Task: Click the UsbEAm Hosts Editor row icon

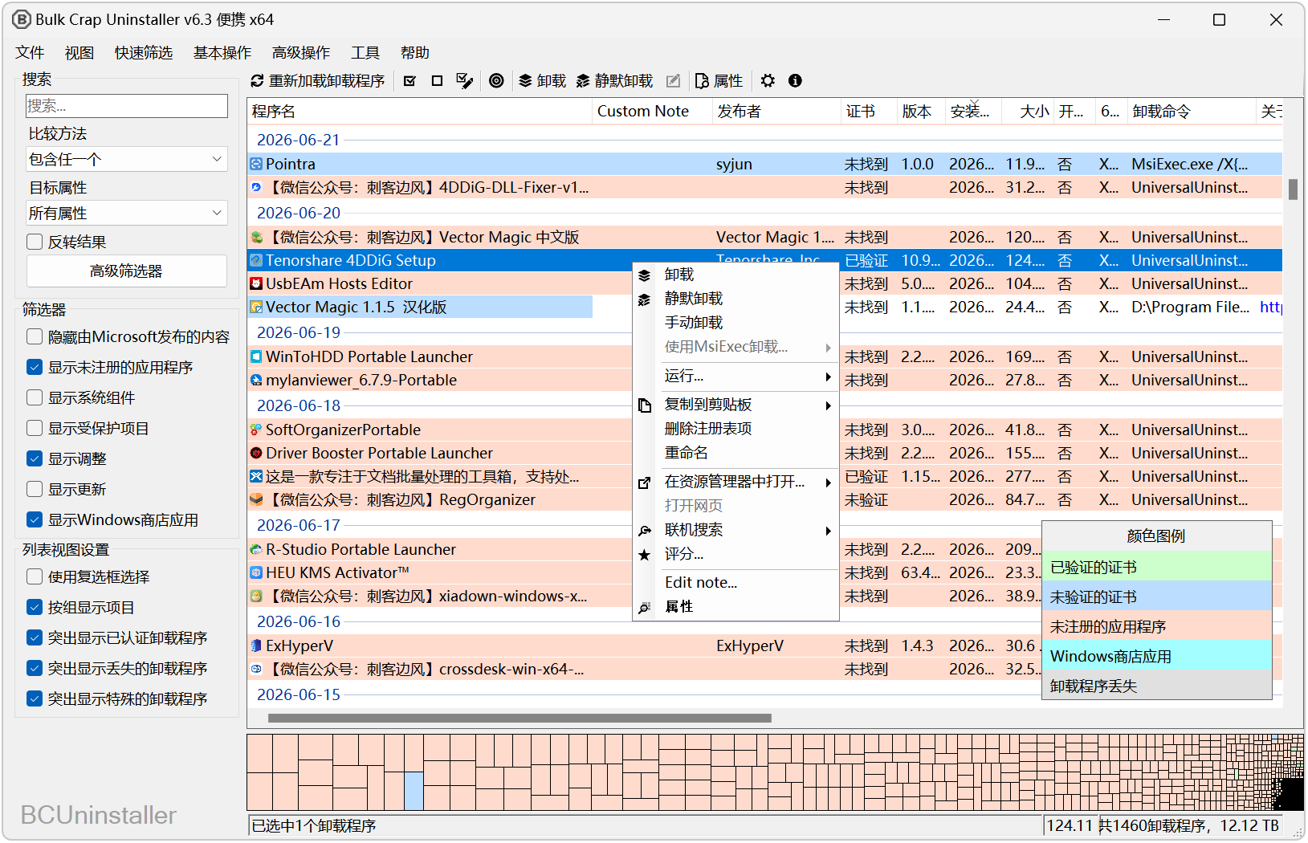Action: point(256,283)
